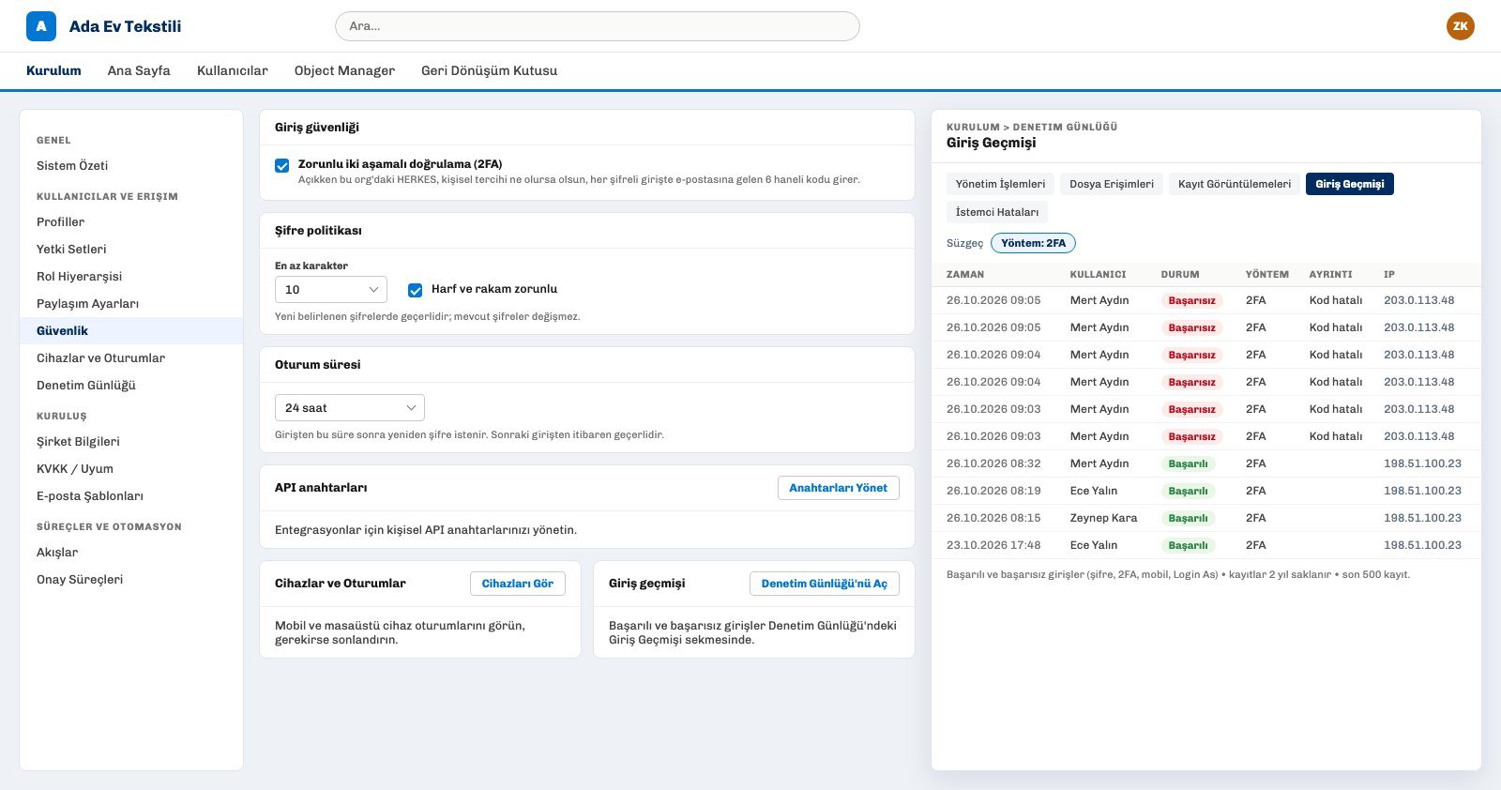Viewport: 1501px width, 790px height.
Task: Open E-posta Şablonları
Action: click(x=131, y=496)
